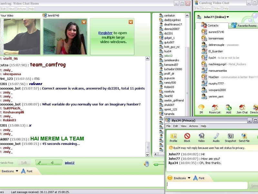
Task: Close Jenn8740's video pane
Action: pos(84,22)
